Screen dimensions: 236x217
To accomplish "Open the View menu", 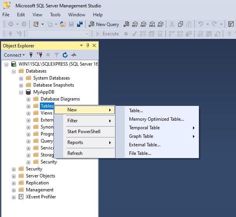I will click(x=37, y=15).
